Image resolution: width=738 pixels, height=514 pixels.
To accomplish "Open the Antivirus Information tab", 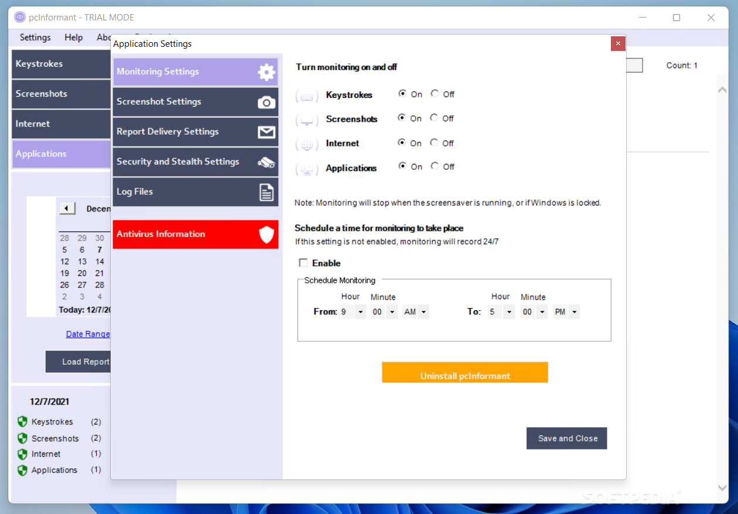I will coord(195,234).
